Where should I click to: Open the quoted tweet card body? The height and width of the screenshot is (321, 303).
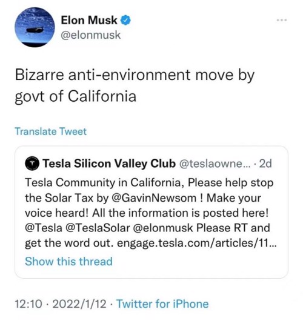[151, 212]
